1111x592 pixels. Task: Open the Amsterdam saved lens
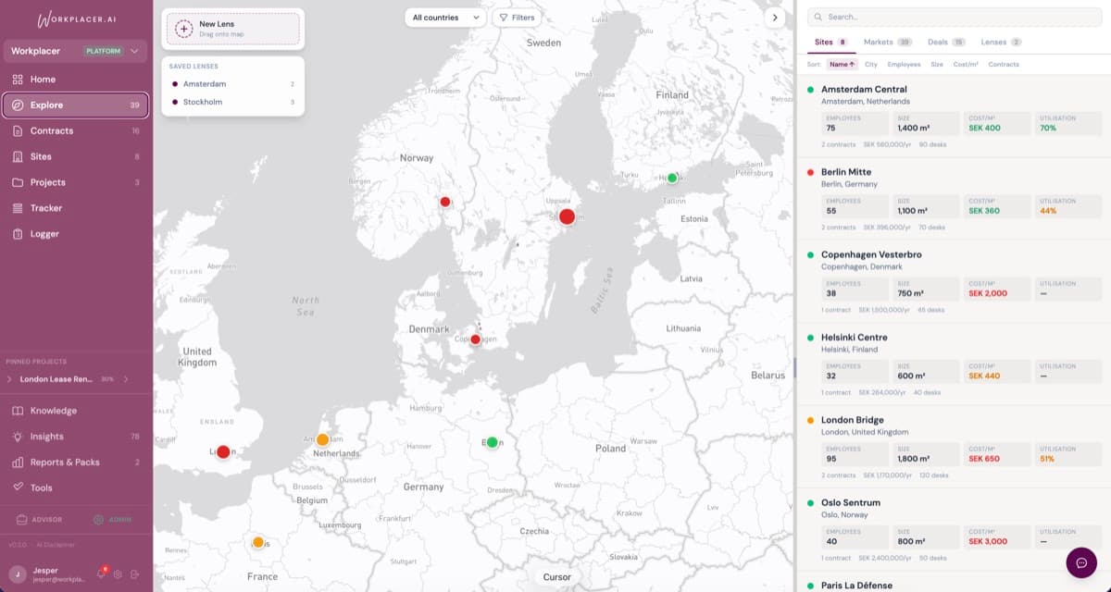[x=232, y=84]
